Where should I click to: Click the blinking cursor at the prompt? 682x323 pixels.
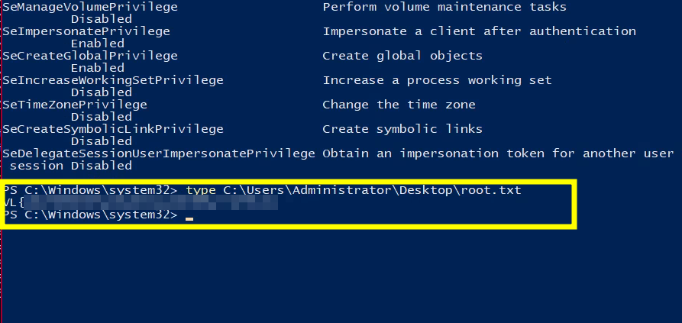tap(189, 218)
